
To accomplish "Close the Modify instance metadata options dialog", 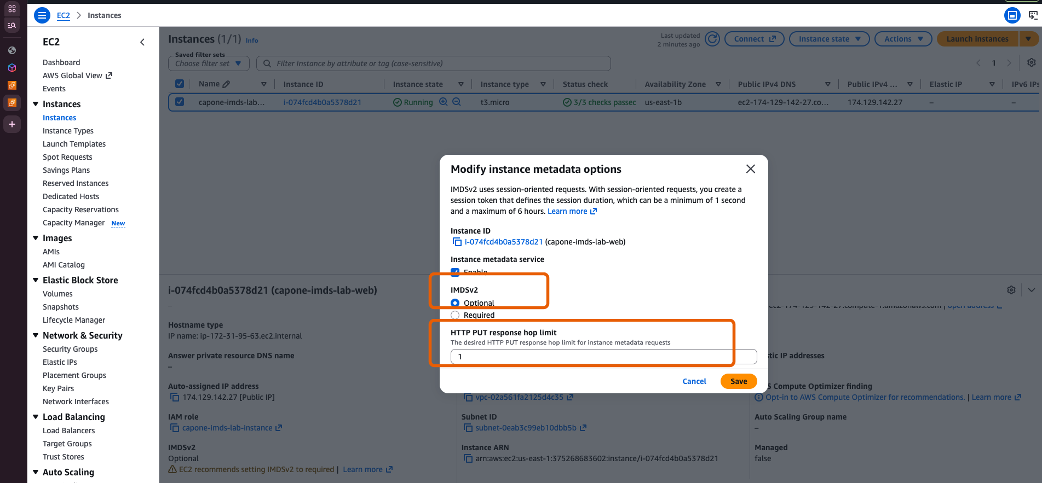I will pyautogui.click(x=751, y=169).
